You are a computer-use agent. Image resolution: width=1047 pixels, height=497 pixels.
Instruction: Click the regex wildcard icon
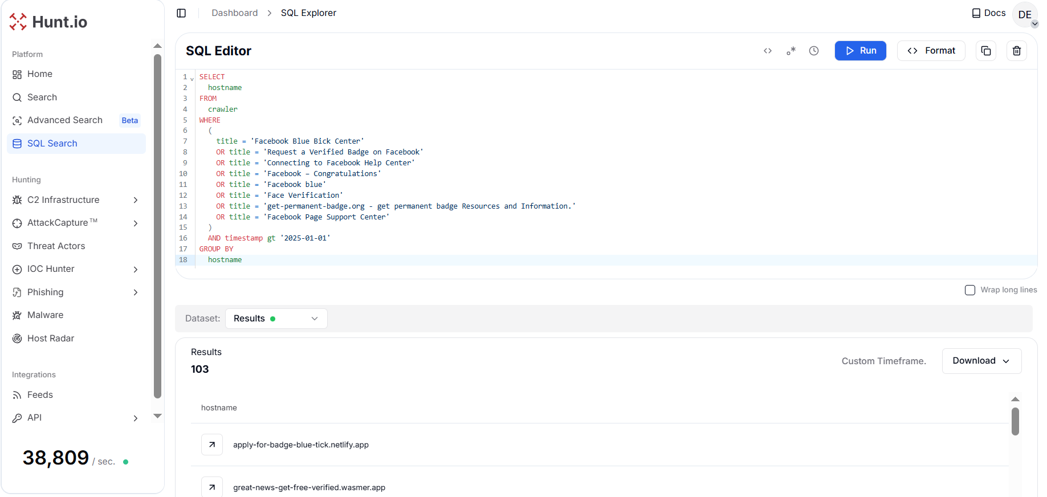(x=791, y=51)
